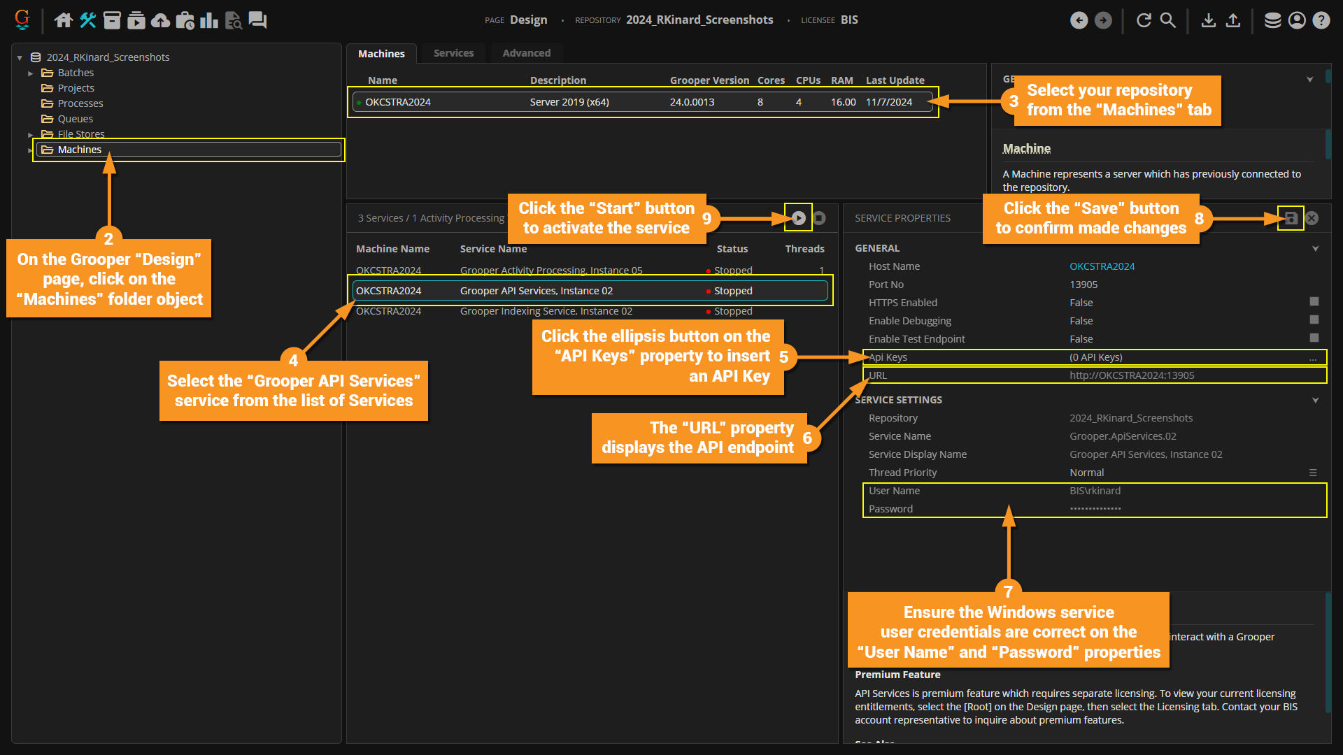Switch to the Services tab

pos(453,53)
